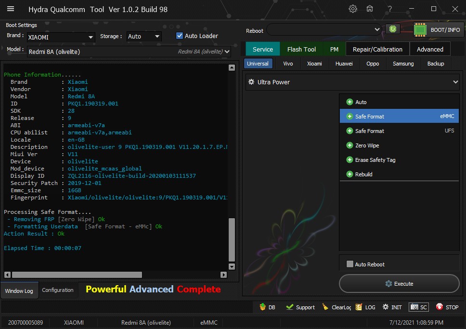Stop the operation with STOP
Screen dimensions: 466x329
tap(447, 307)
